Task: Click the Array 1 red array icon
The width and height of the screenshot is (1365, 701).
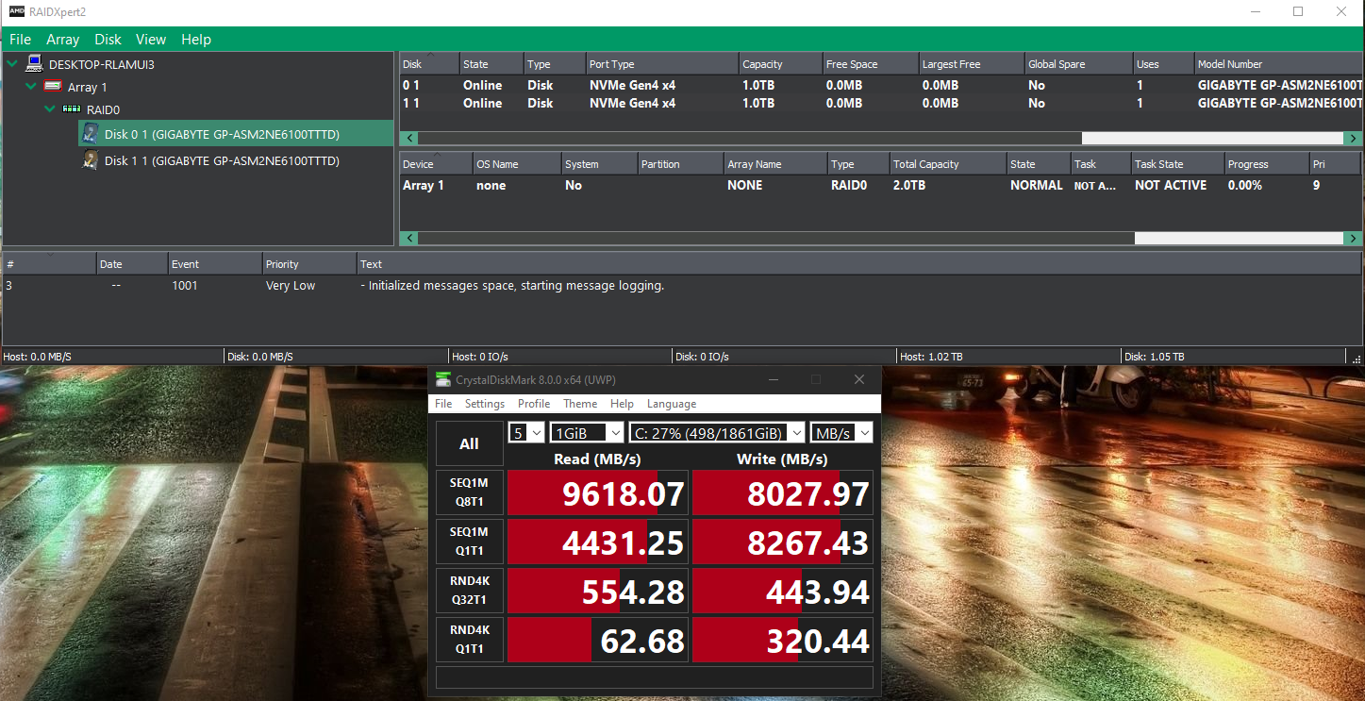Action: (x=53, y=87)
